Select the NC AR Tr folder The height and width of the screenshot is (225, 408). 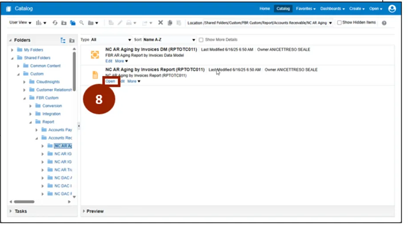(63, 170)
